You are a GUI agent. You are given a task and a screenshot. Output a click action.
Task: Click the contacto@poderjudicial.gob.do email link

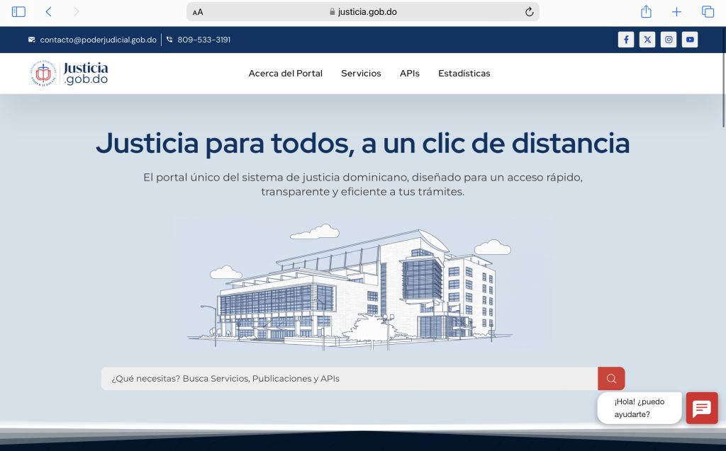tap(98, 40)
